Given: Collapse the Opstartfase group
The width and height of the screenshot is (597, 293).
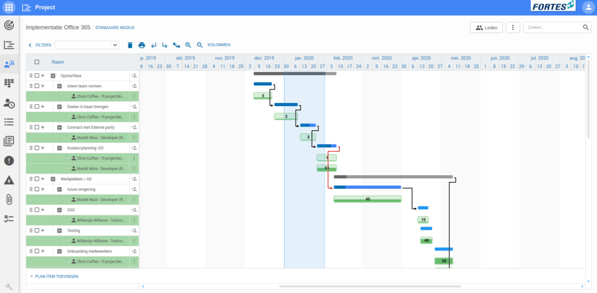Looking at the screenshot, I should 53,76.
